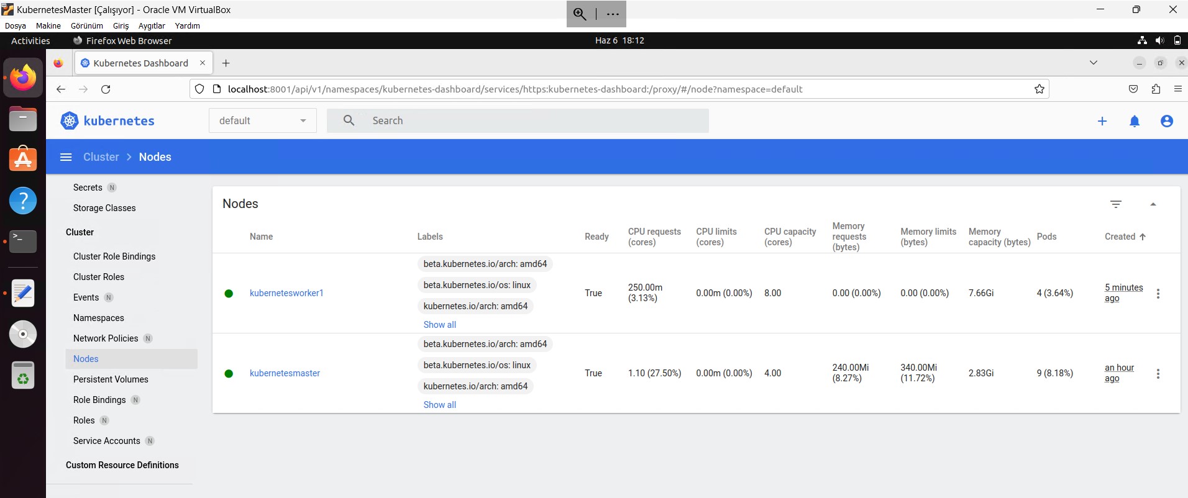1188x498 pixels.
Task: Open the Trash in the dock
Action: (x=23, y=375)
